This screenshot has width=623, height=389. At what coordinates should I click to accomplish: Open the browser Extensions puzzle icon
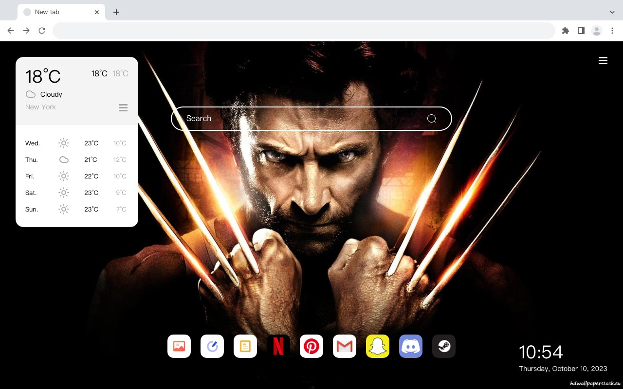click(566, 31)
